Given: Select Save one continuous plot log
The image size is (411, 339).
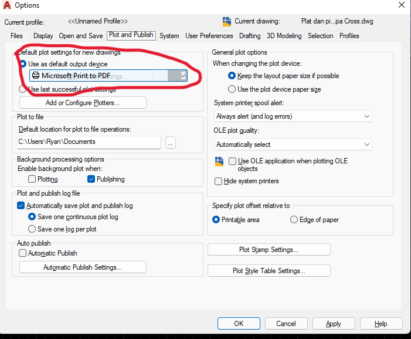Looking at the screenshot, I should click(32, 217).
